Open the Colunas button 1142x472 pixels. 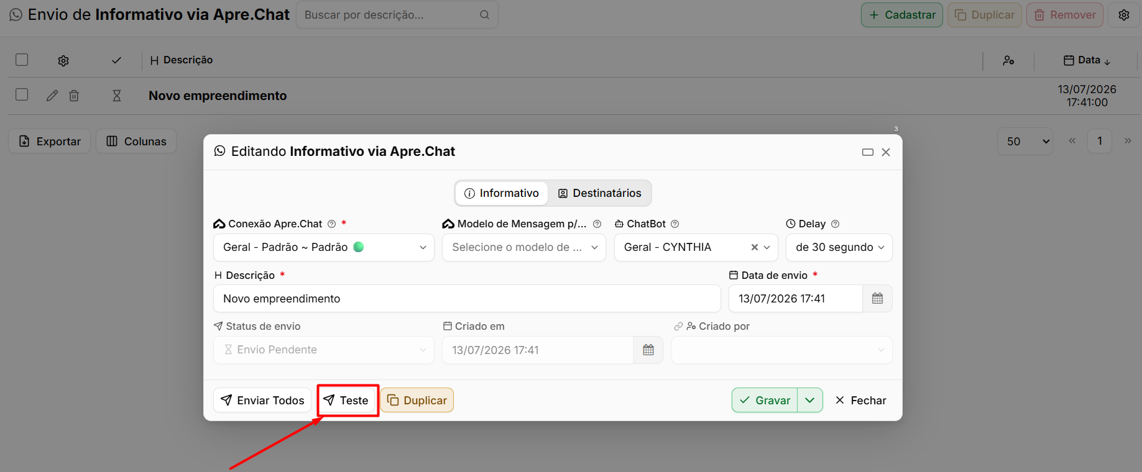tap(136, 141)
